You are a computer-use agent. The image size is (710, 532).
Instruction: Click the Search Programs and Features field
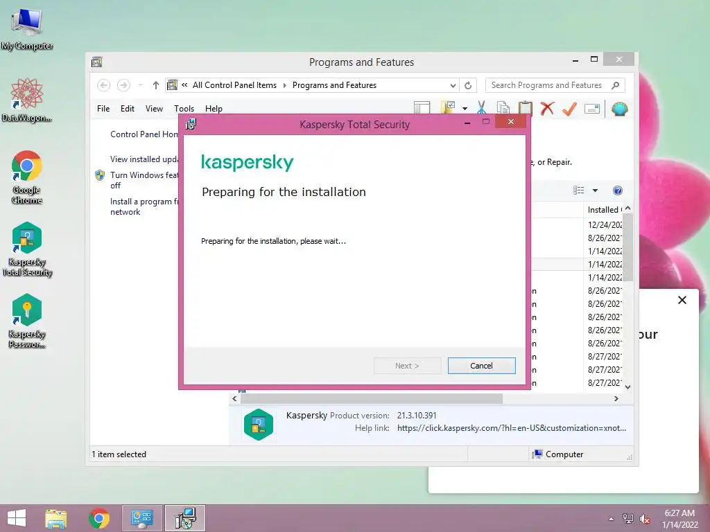pos(555,85)
